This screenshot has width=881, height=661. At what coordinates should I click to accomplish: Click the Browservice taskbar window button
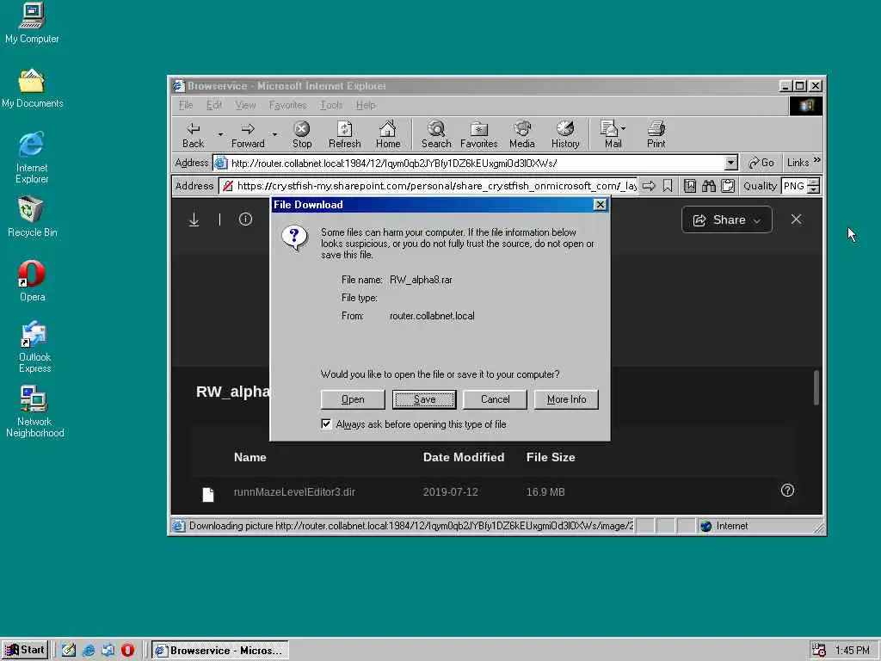pyautogui.click(x=219, y=651)
